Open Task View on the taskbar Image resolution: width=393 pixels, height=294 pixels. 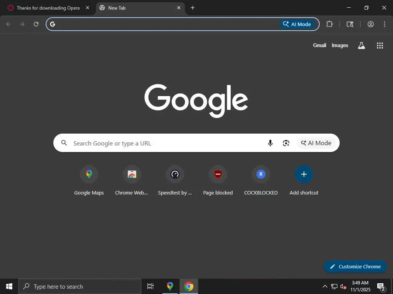[150, 286]
